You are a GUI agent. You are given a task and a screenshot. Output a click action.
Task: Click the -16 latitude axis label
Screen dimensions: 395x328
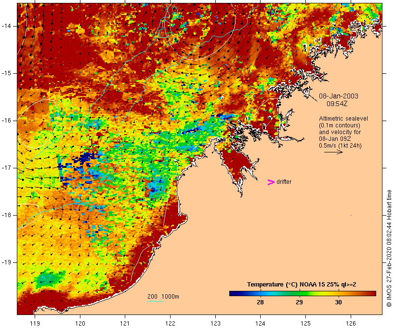(6, 121)
